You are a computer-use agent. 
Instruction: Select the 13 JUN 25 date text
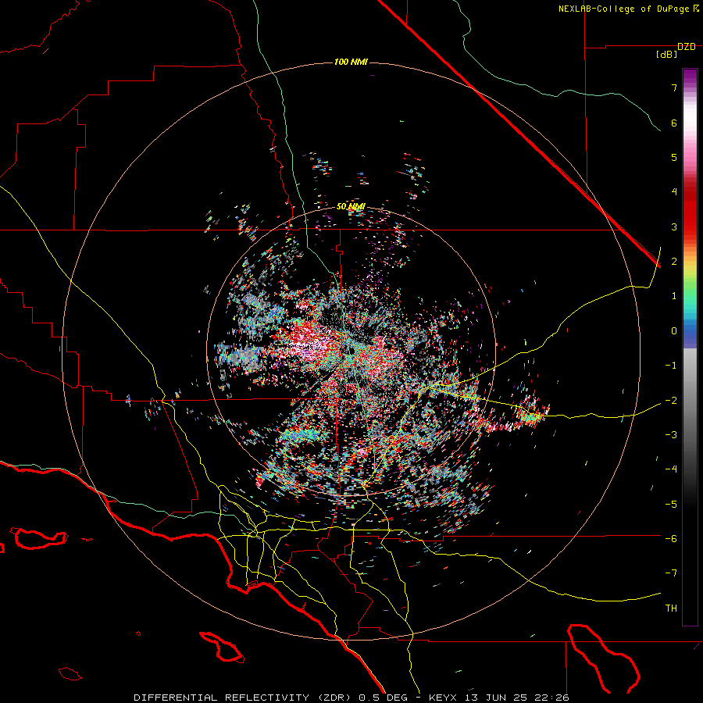(x=495, y=698)
